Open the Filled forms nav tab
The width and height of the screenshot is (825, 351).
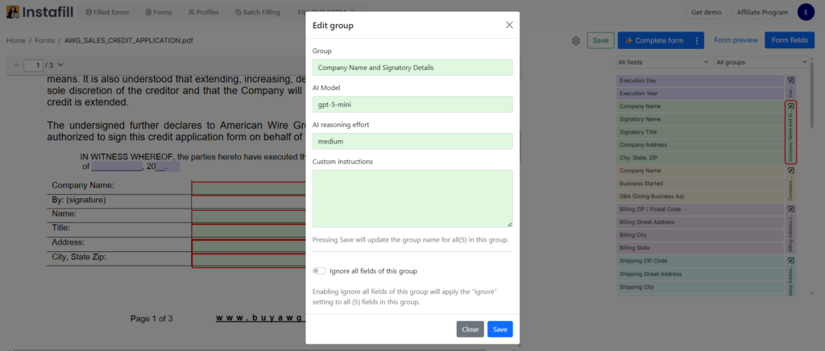click(x=107, y=12)
